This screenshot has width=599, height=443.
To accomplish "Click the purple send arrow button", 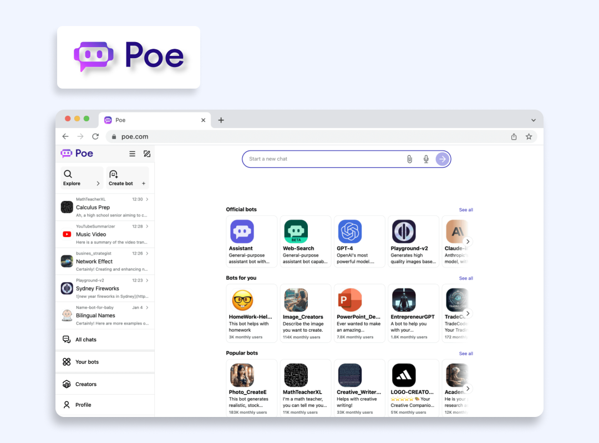I will (x=443, y=159).
